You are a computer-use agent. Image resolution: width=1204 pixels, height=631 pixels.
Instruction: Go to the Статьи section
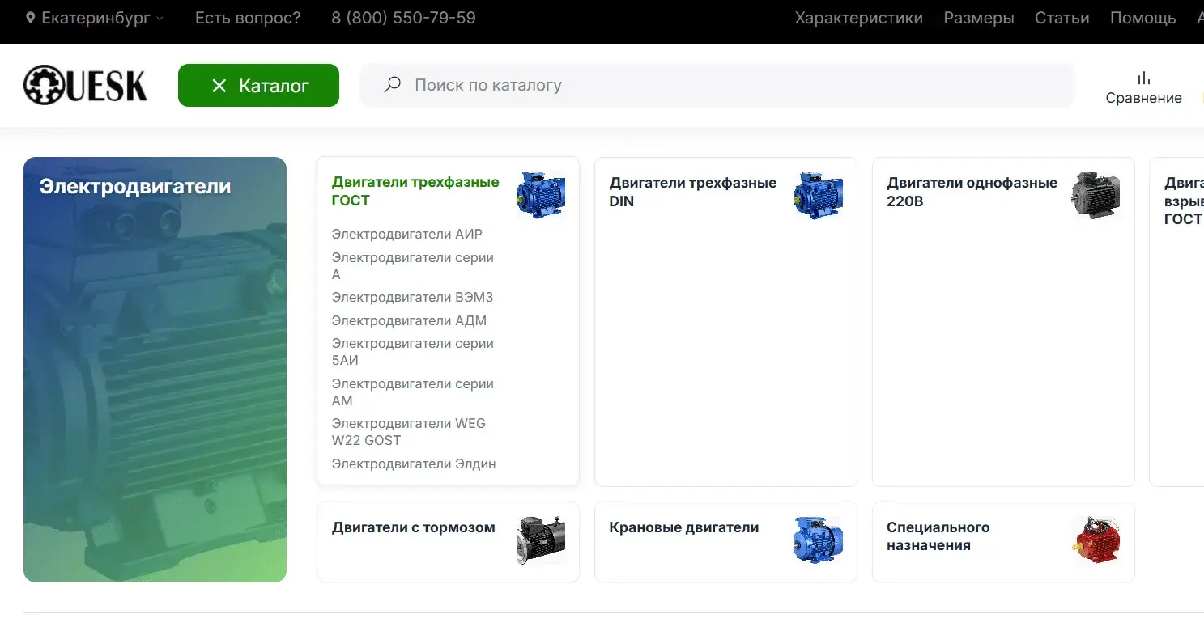[1061, 18]
